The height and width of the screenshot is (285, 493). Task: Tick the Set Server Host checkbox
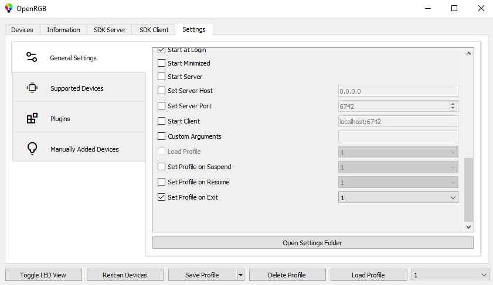tap(161, 91)
